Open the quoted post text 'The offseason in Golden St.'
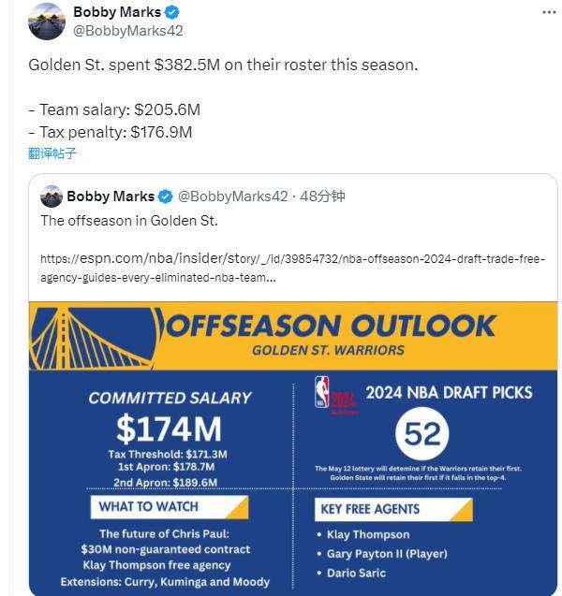 pyautogui.click(x=128, y=221)
